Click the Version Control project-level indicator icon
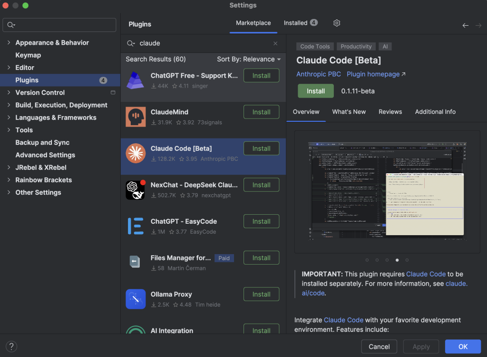Image resolution: width=487 pixels, height=357 pixels. coord(113,92)
